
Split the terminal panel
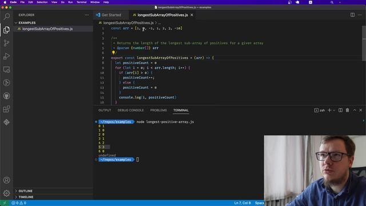point(341,110)
